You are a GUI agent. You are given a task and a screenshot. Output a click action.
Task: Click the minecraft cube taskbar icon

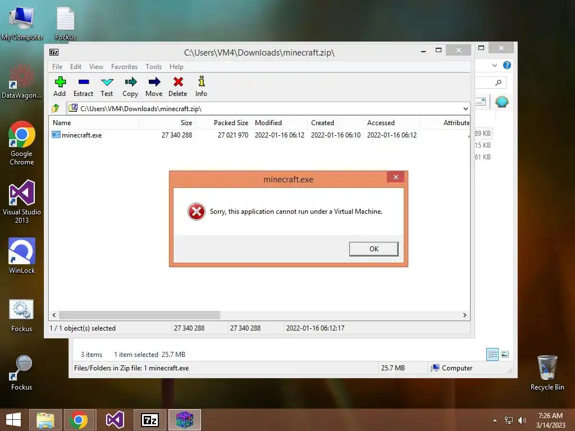coord(184,420)
